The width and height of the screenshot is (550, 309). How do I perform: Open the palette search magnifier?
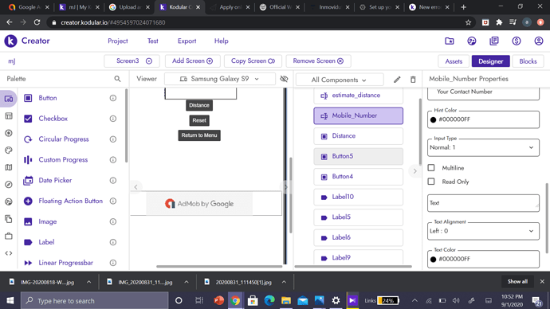117,79
